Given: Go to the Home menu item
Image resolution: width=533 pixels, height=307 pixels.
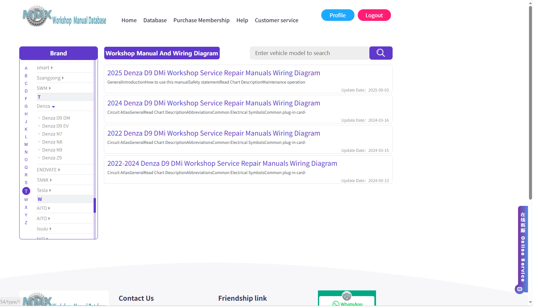Looking at the screenshot, I should tap(129, 20).
